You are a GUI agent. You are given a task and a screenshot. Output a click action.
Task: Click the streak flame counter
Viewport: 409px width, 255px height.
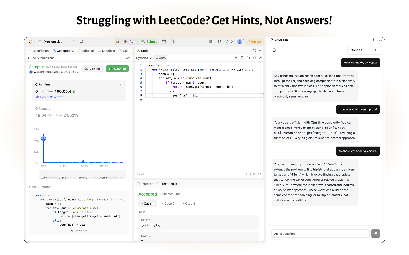click(229, 42)
